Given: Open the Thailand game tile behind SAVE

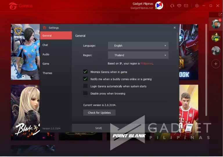Looking at the screenshot, I should [80, 136].
